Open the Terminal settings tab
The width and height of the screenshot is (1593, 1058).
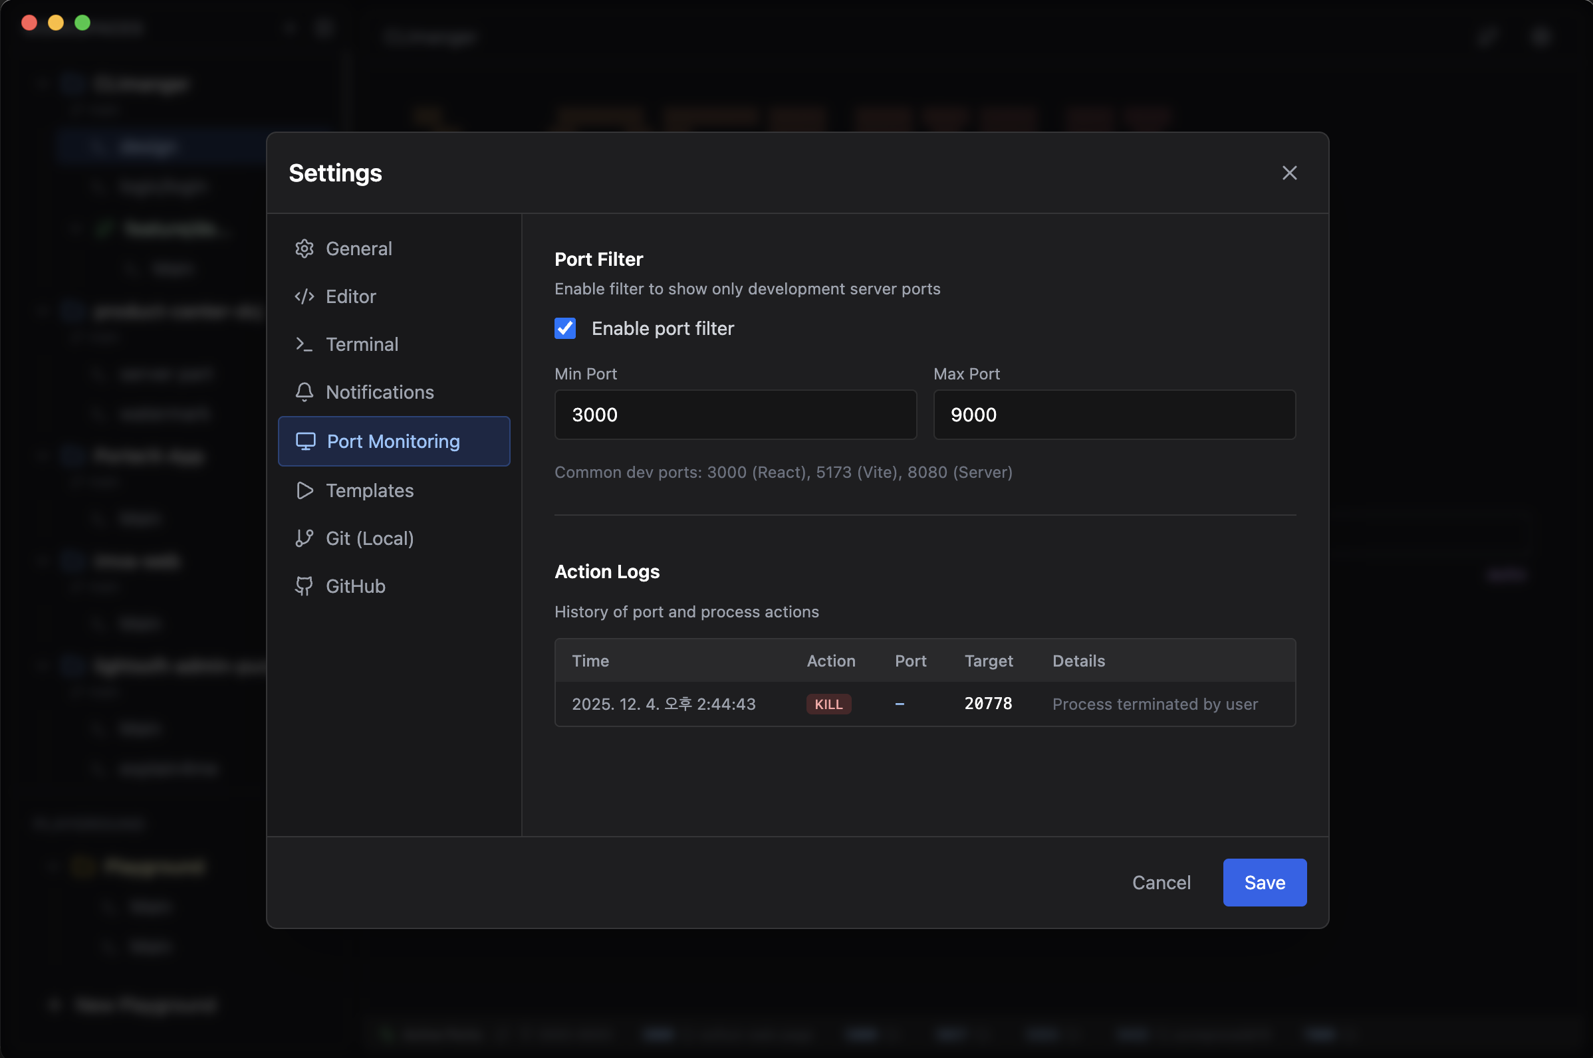pos(362,345)
